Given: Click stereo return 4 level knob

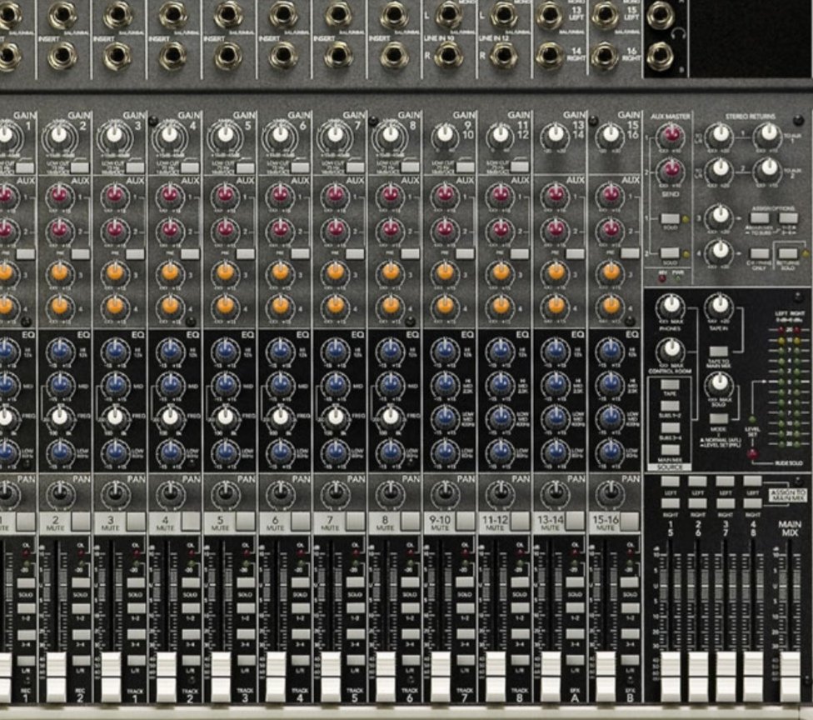Looking at the screenshot, I should pos(721,251).
